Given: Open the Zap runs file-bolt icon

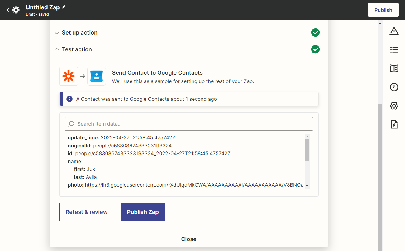Looking at the screenshot, I should (394, 125).
